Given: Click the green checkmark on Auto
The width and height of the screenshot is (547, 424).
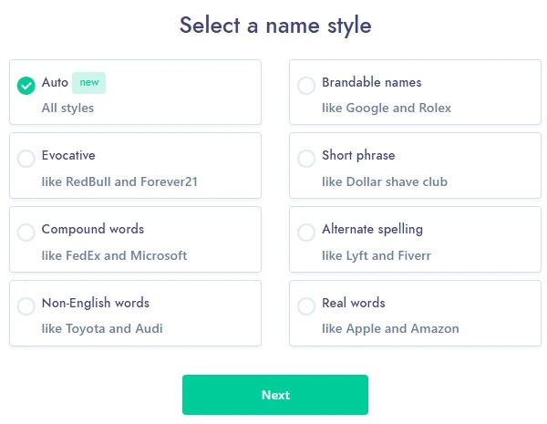Looking at the screenshot, I should (26, 86).
